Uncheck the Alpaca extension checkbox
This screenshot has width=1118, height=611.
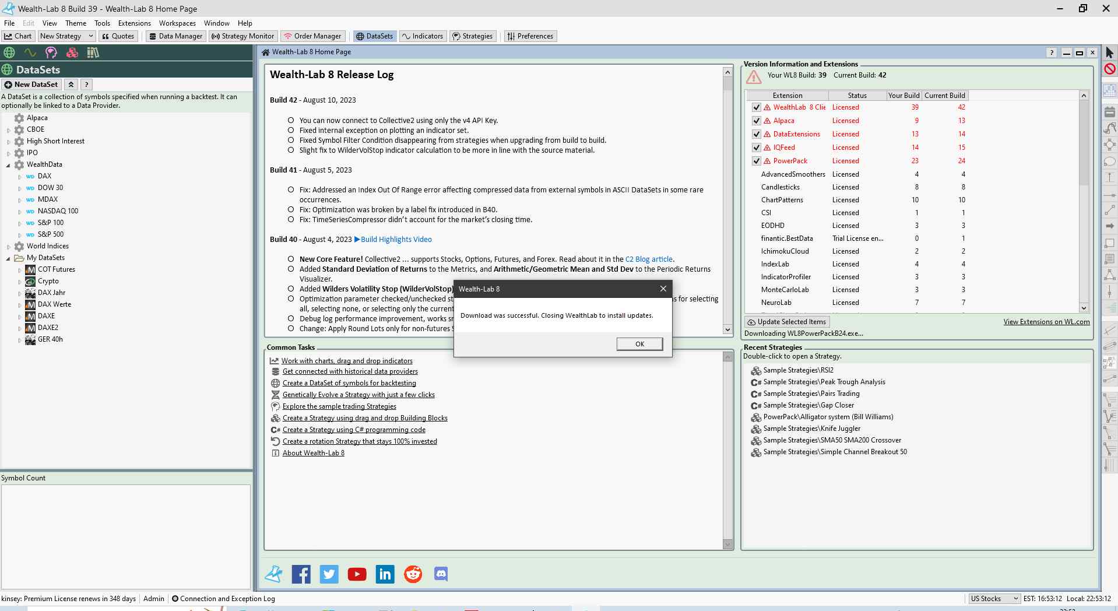point(756,121)
